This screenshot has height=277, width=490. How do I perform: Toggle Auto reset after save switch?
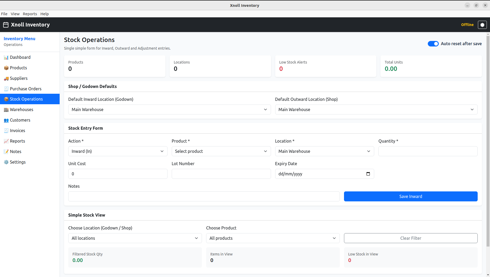(x=433, y=44)
